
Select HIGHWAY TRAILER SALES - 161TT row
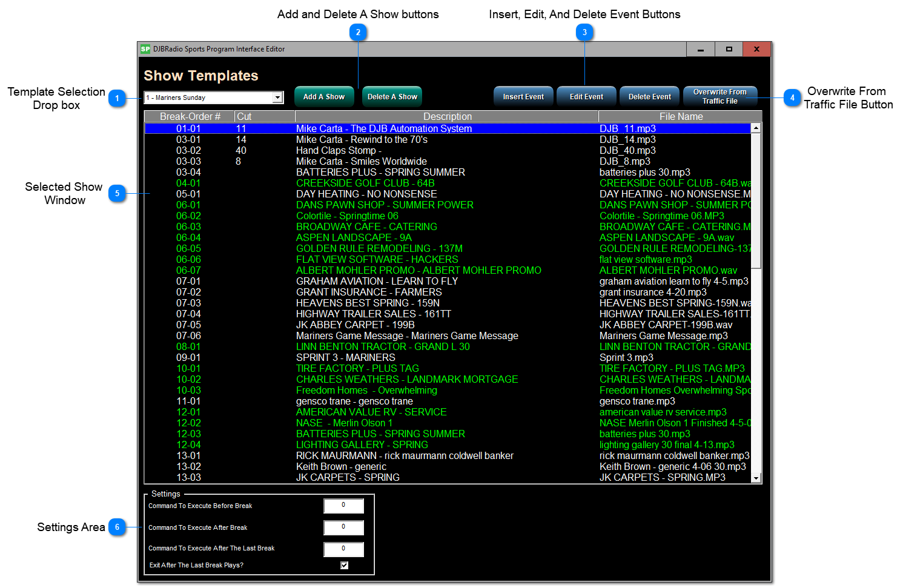click(448, 314)
